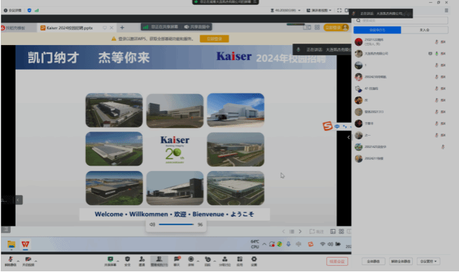Open the 会议管控 dropdown

pyautogui.click(x=428, y=261)
